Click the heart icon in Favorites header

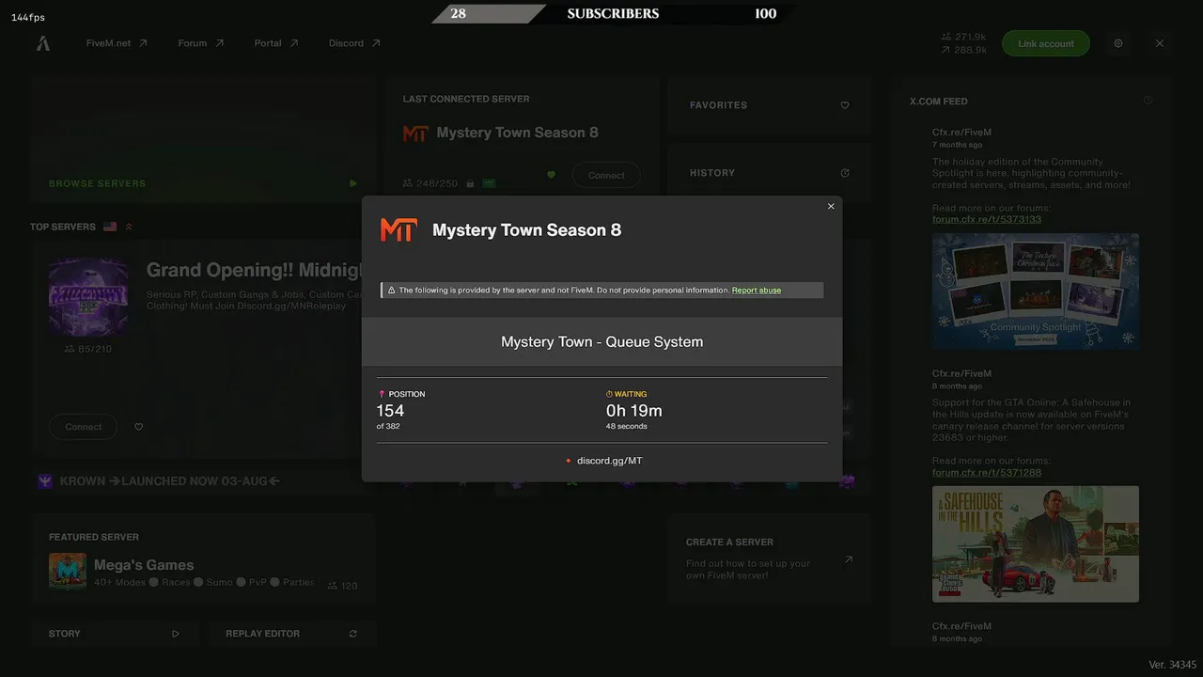(845, 105)
